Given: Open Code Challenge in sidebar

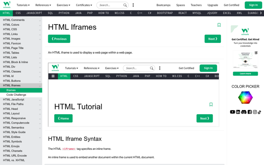Looking at the screenshot, I should pos(21,95).
